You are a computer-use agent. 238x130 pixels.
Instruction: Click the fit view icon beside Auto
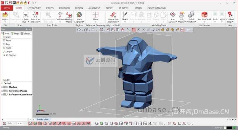pyautogui.click(x=4, y=123)
